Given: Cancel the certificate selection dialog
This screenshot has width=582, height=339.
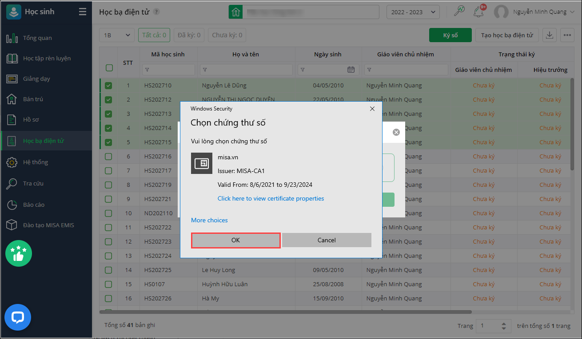Looking at the screenshot, I should point(327,240).
